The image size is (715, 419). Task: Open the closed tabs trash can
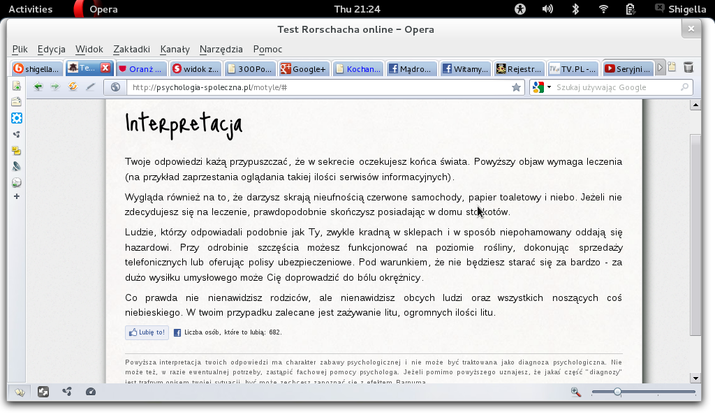[x=688, y=68]
